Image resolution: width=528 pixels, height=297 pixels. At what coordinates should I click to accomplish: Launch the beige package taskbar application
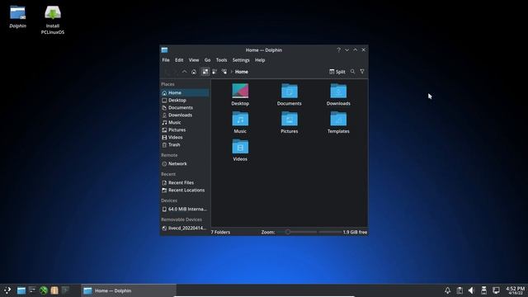(x=54, y=290)
